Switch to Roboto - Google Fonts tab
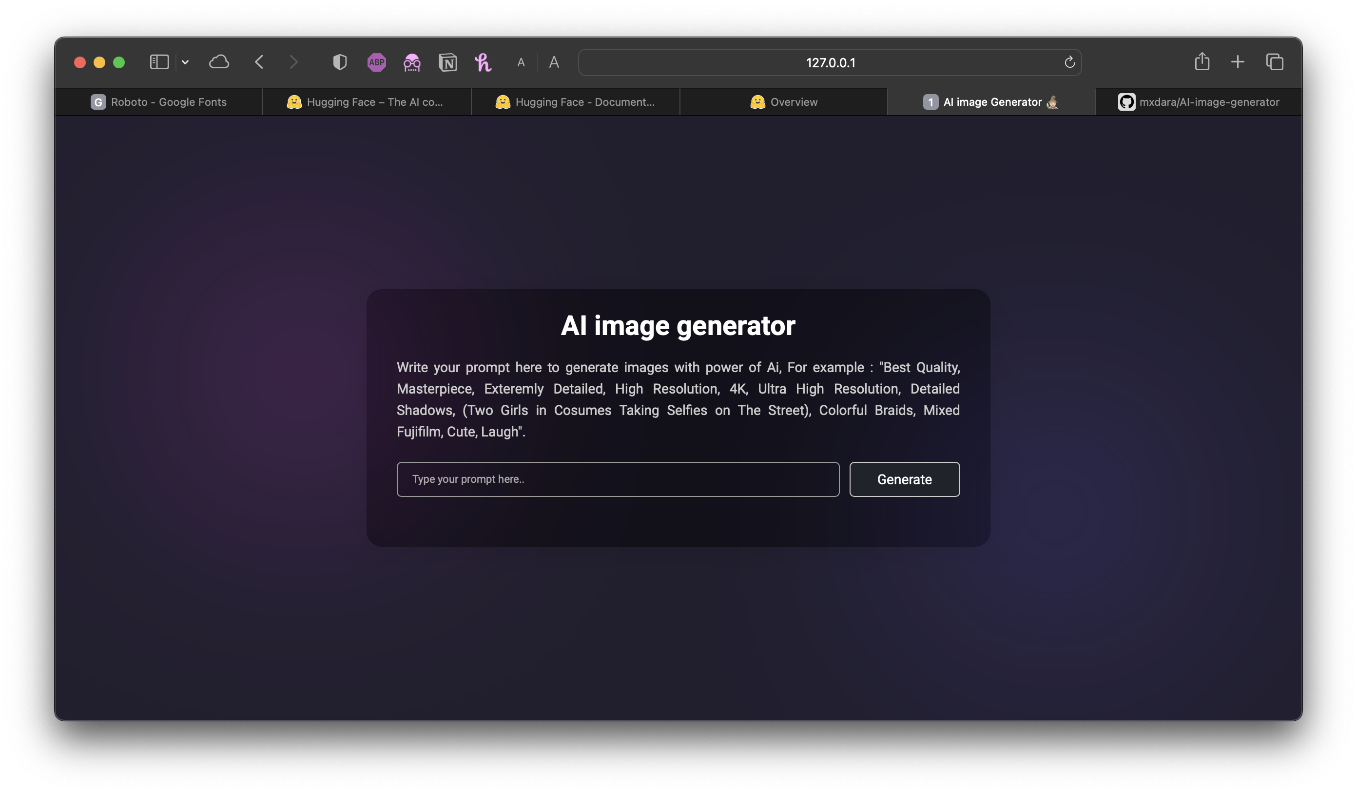The width and height of the screenshot is (1357, 793). tap(159, 102)
